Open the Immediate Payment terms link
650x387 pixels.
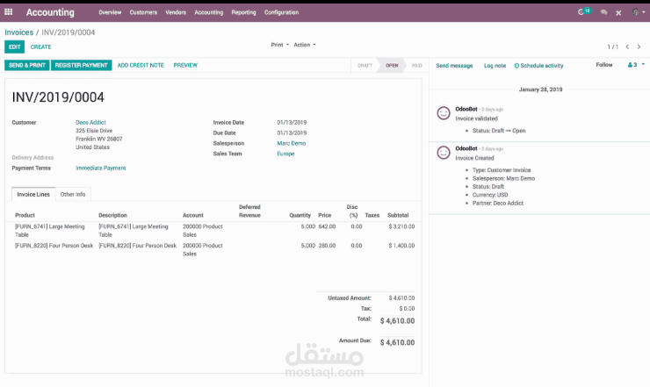(x=101, y=168)
